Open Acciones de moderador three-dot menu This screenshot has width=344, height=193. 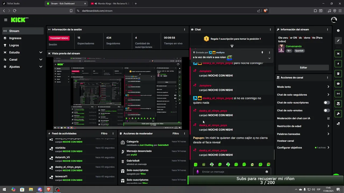tap(184, 133)
